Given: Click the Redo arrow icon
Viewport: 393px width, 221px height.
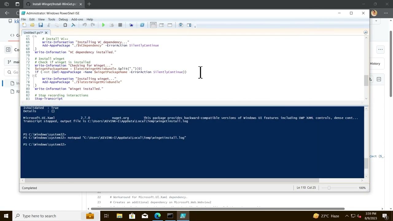Looking at the screenshot, I should coord(92,25).
